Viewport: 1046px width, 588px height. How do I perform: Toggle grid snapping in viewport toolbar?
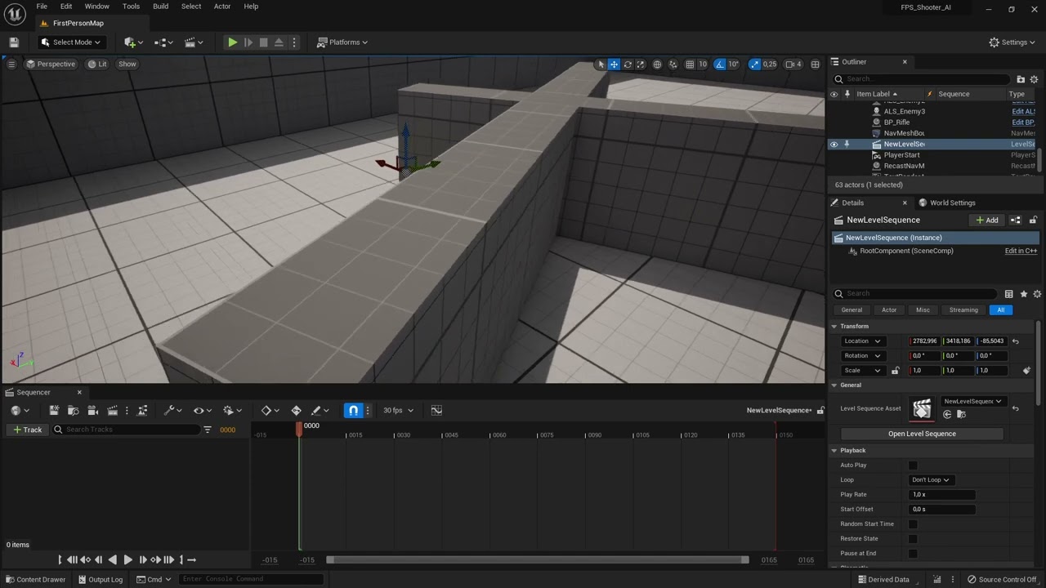(x=688, y=64)
